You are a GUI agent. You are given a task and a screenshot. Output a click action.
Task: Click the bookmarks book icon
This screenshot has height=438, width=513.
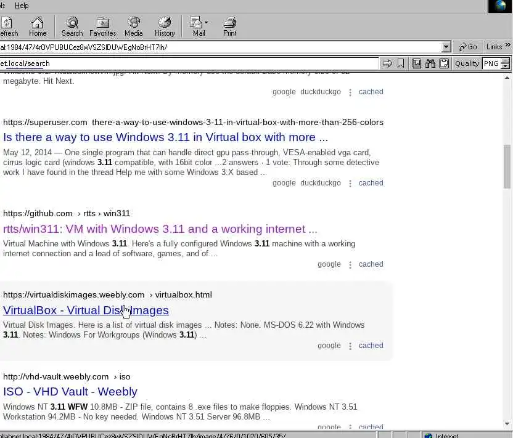pyautogui.click(x=416, y=63)
